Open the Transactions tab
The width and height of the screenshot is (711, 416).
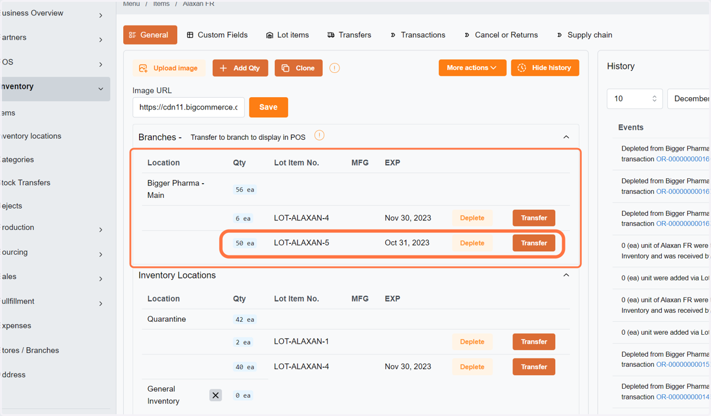pos(417,35)
